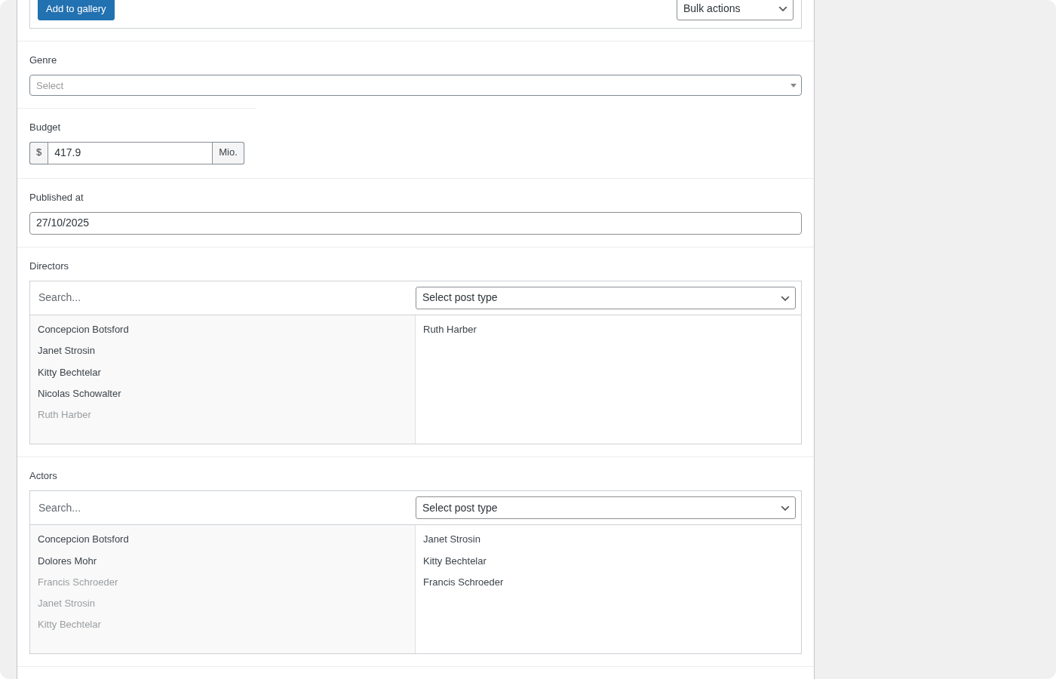Expand the Select post type dropdown under Actors
Viewport: 1056px width, 679px height.
click(x=606, y=508)
